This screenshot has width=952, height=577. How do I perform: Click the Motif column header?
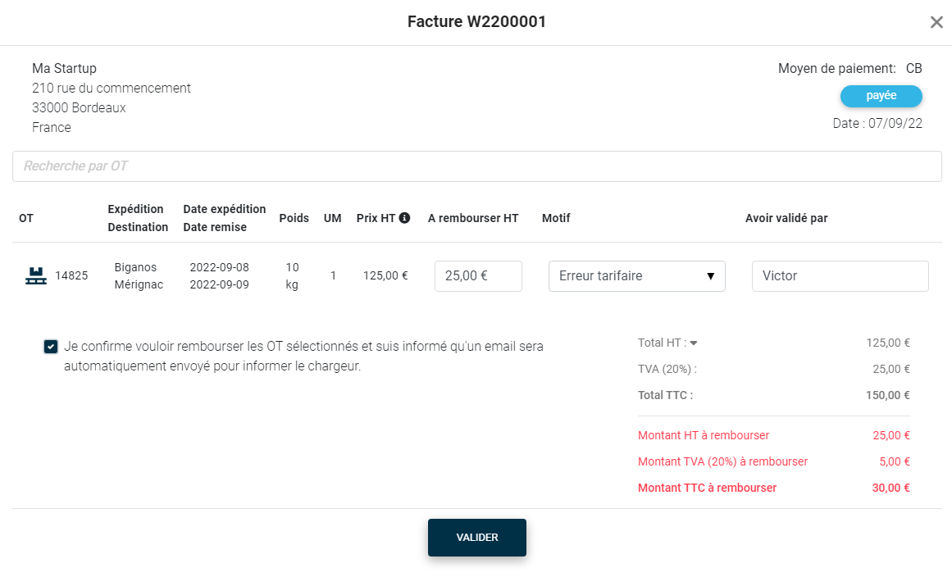click(x=556, y=218)
